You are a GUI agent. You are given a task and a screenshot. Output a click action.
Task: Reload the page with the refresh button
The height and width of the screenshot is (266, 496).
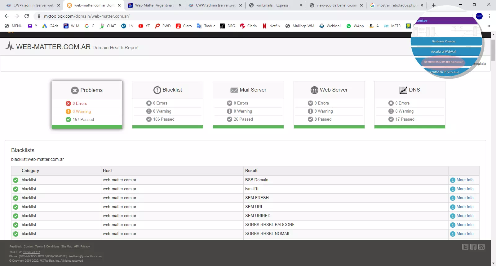tap(27, 16)
